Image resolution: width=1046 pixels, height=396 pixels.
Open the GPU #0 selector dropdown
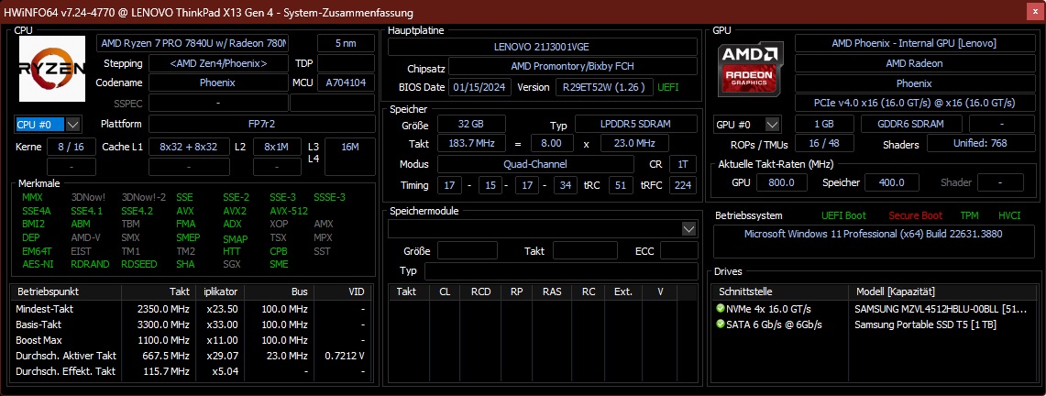(x=772, y=124)
